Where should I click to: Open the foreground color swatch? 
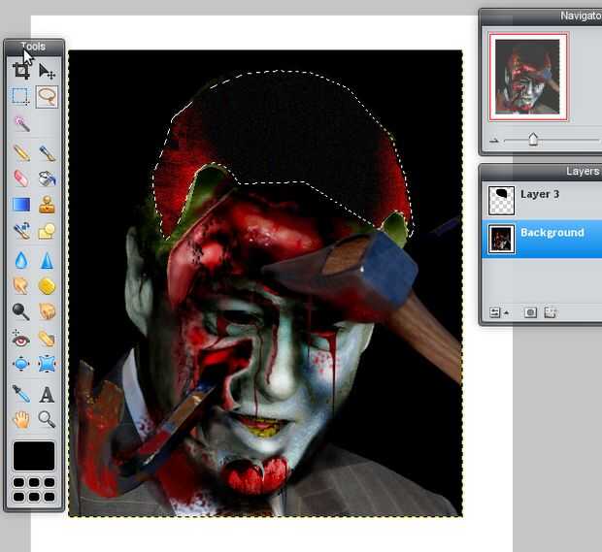[x=34, y=456]
